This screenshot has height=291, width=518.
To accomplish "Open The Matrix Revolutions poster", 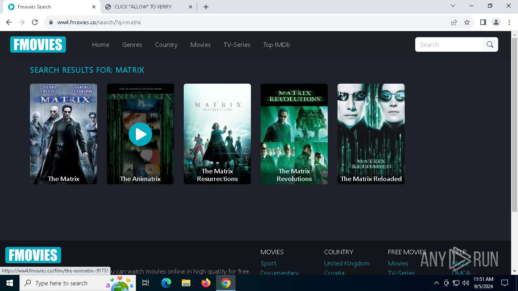I will (x=294, y=134).
